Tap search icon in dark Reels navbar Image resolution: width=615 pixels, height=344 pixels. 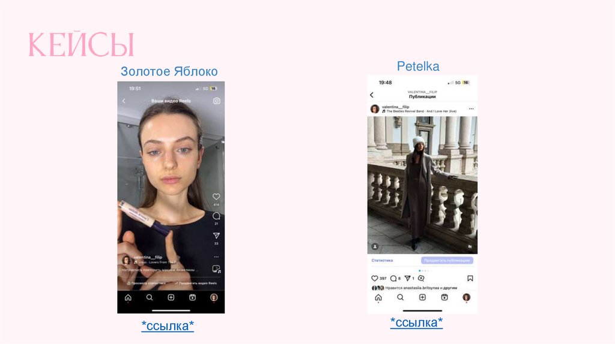coord(150,297)
